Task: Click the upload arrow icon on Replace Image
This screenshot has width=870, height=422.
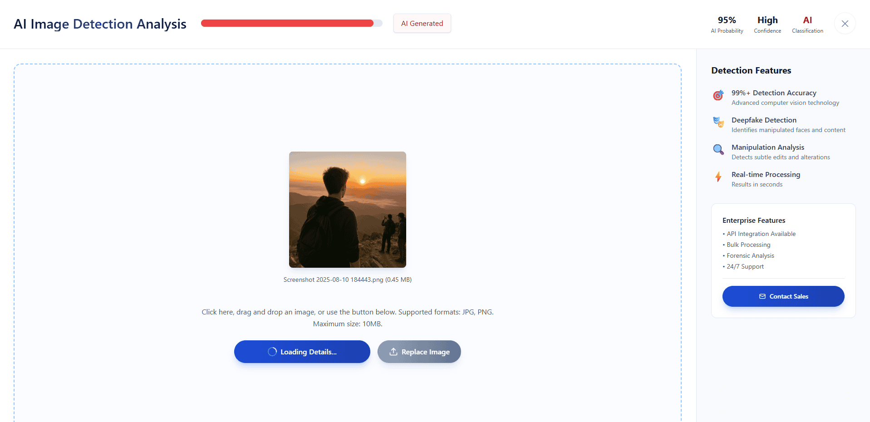Action: 393,352
